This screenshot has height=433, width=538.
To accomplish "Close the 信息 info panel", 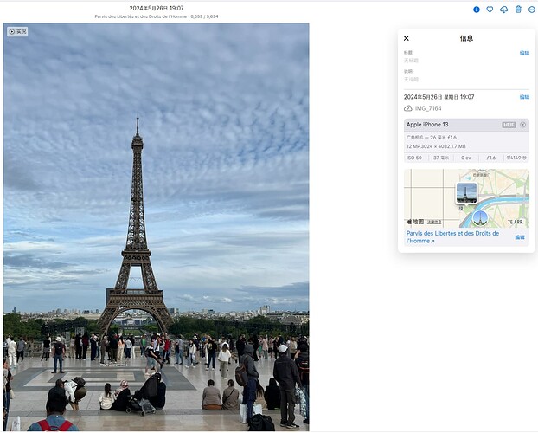I will (407, 38).
